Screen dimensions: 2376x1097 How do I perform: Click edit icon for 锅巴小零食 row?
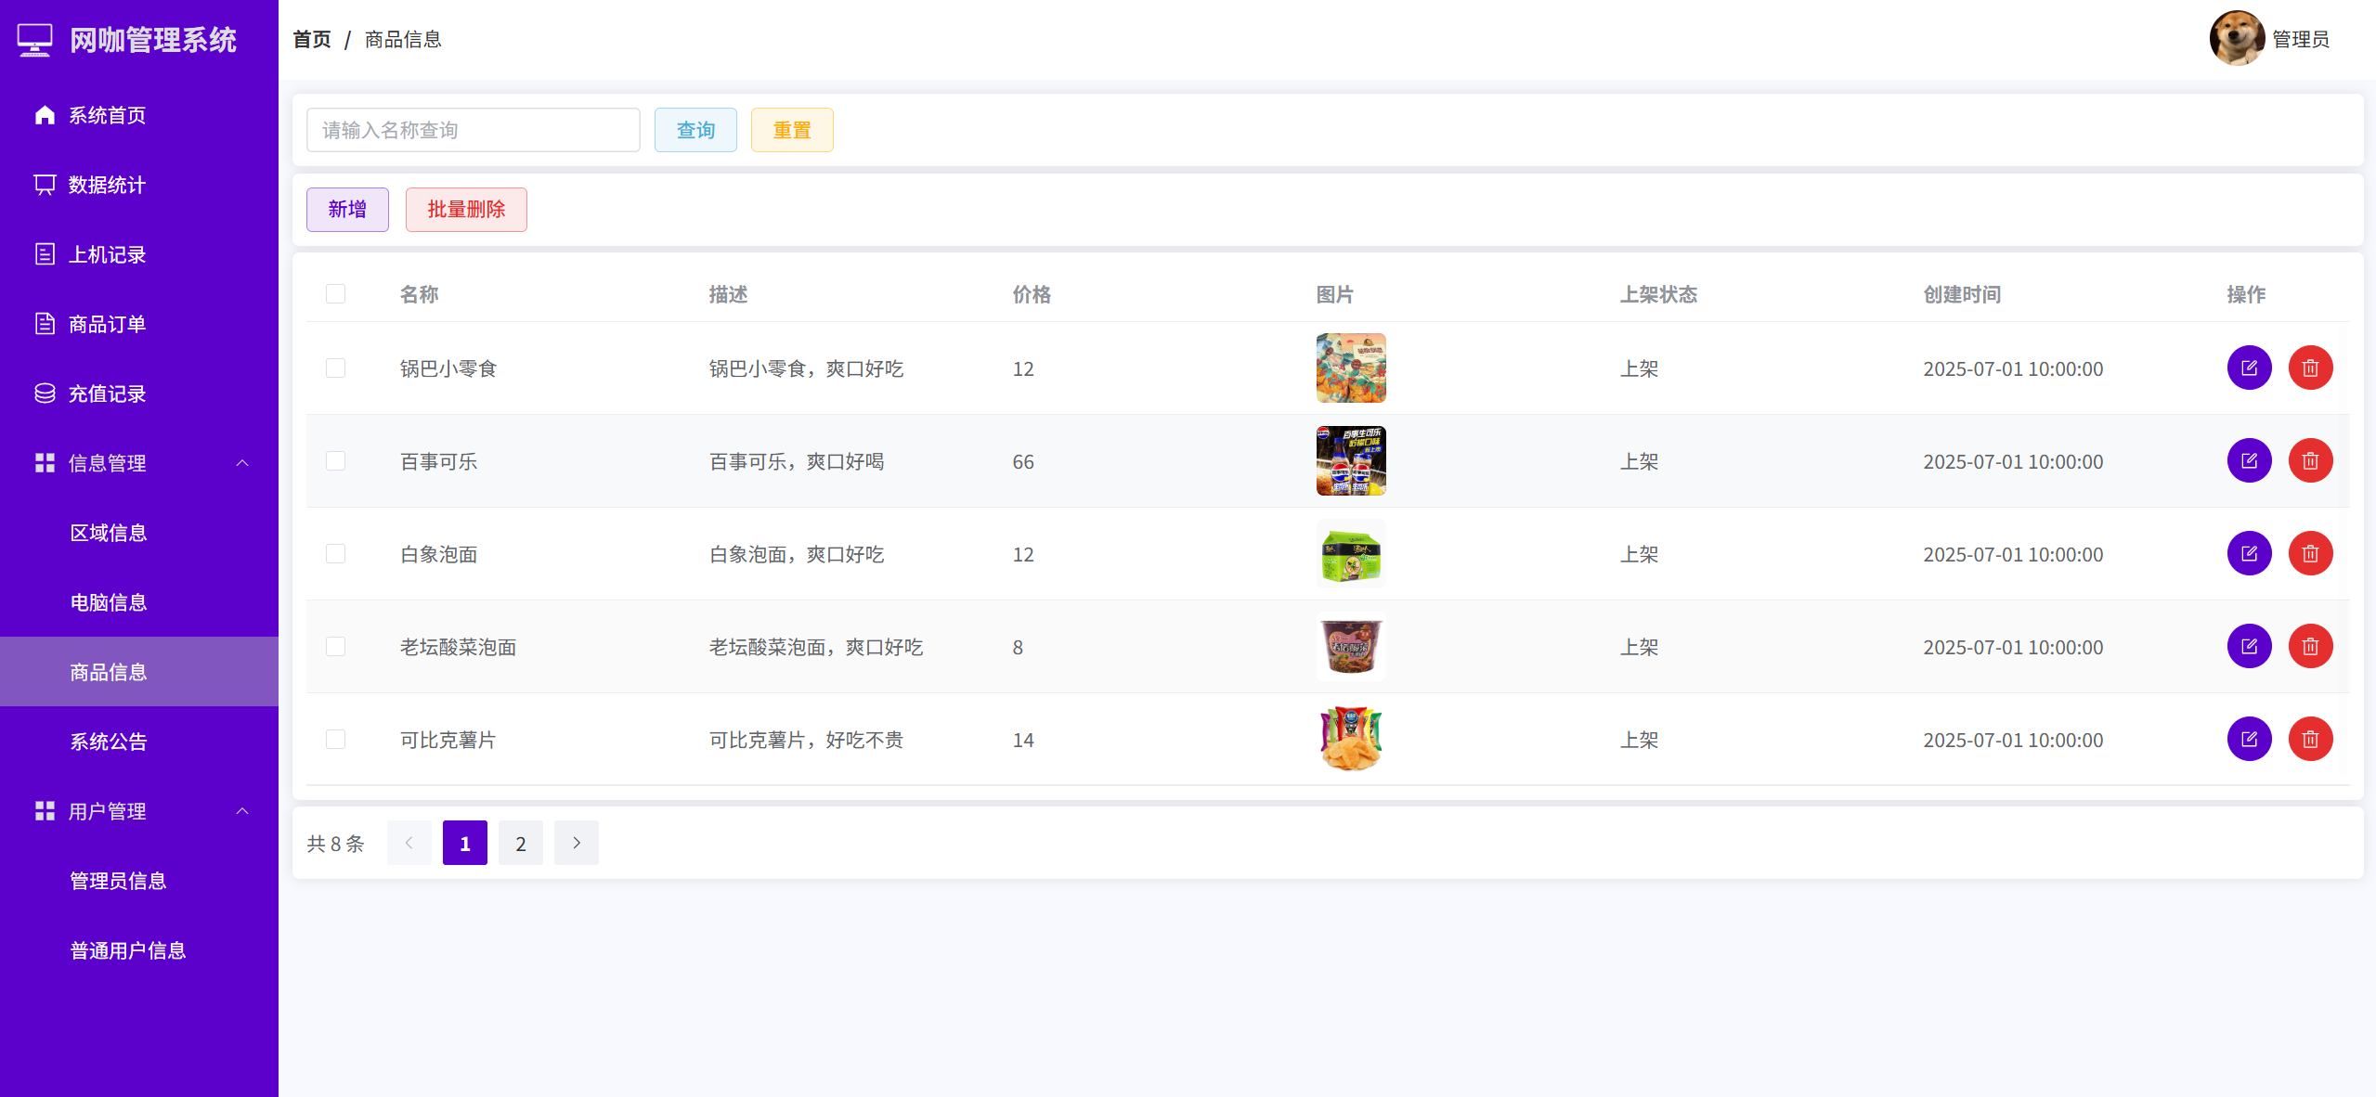[2248, 368]
